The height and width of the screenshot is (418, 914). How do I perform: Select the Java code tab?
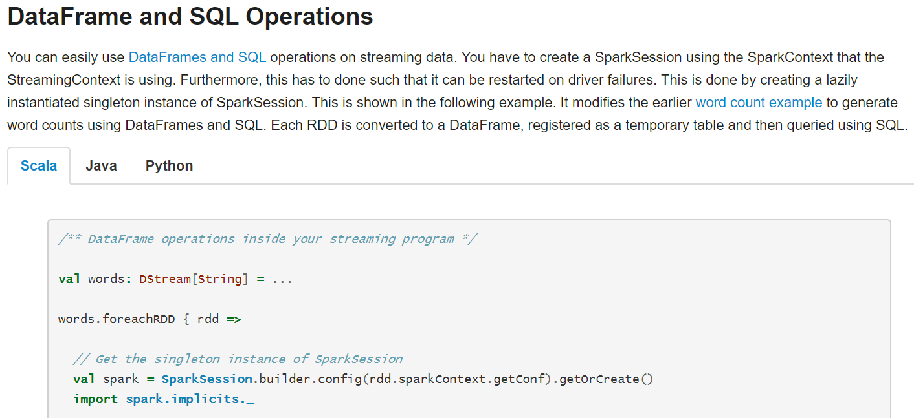point(101,166)
